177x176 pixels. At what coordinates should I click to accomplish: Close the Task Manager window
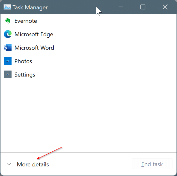(x=165, y=7)
